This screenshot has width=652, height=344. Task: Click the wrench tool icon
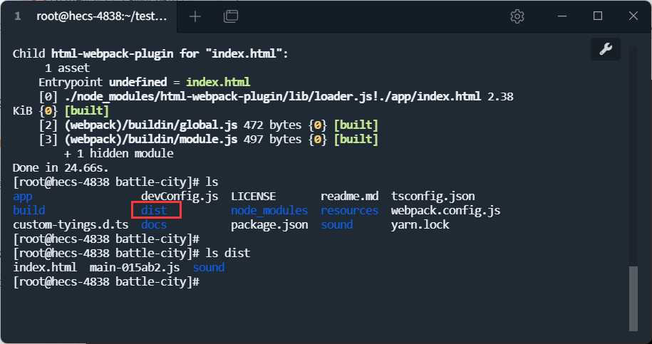[606, 48]
